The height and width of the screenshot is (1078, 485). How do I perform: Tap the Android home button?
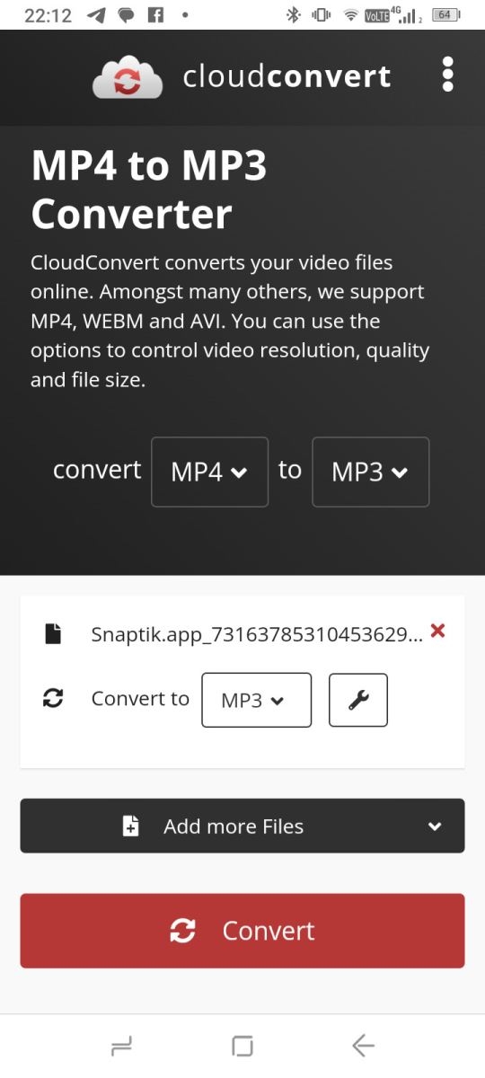click(242, 1046)
